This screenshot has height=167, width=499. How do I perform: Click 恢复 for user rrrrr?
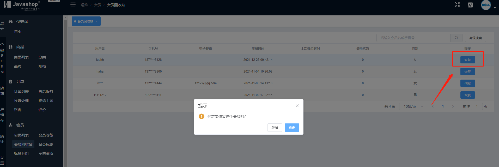467,83
